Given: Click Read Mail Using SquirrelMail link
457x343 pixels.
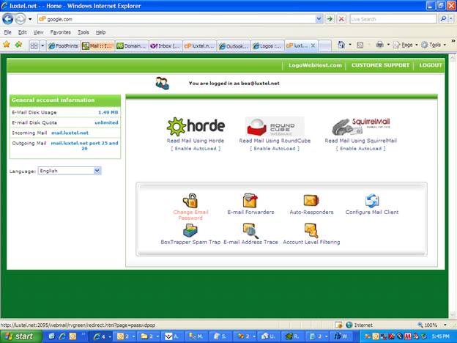Looking at the screenshot, I should coord(361,141).
